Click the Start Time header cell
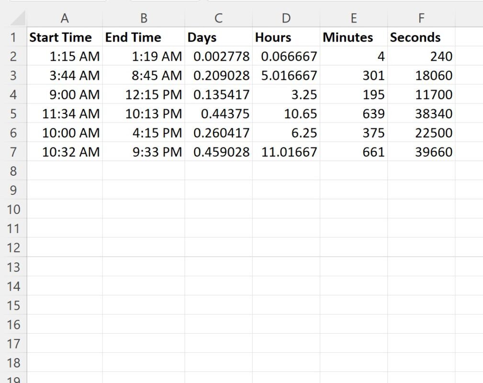This screenshot has height=383, width=483. [x=65, y=37]
